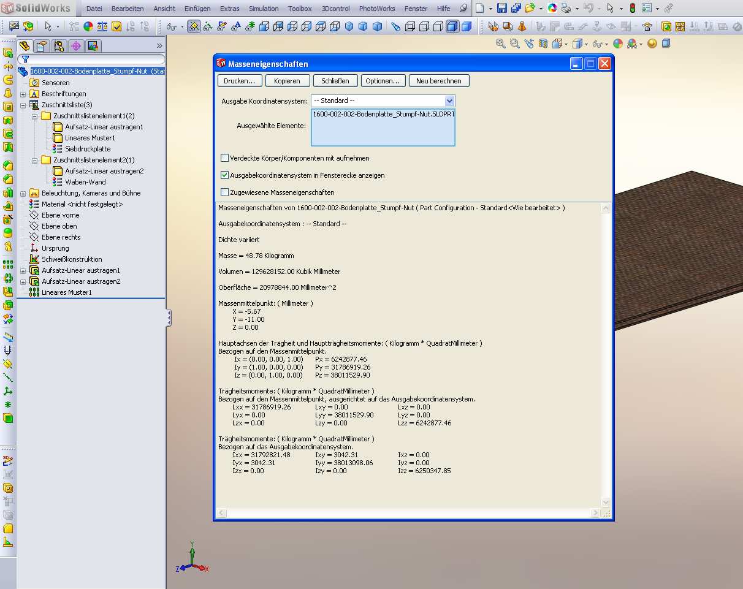Click the Zoom to Fit magnifier icon
This screenshot has width=743, height=589.
501,44
